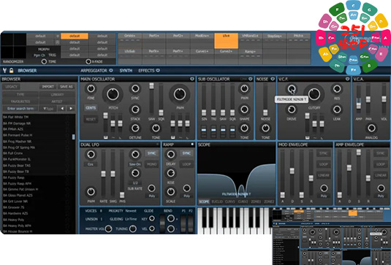Click the PITCH knob in Main Oscillator
This screenshot has width=391, height=265.
(113, 94)
